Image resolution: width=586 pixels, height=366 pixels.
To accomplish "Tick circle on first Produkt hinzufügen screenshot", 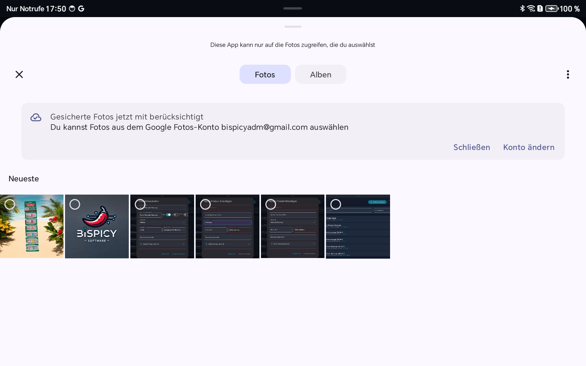I will [x=205, y=204].
